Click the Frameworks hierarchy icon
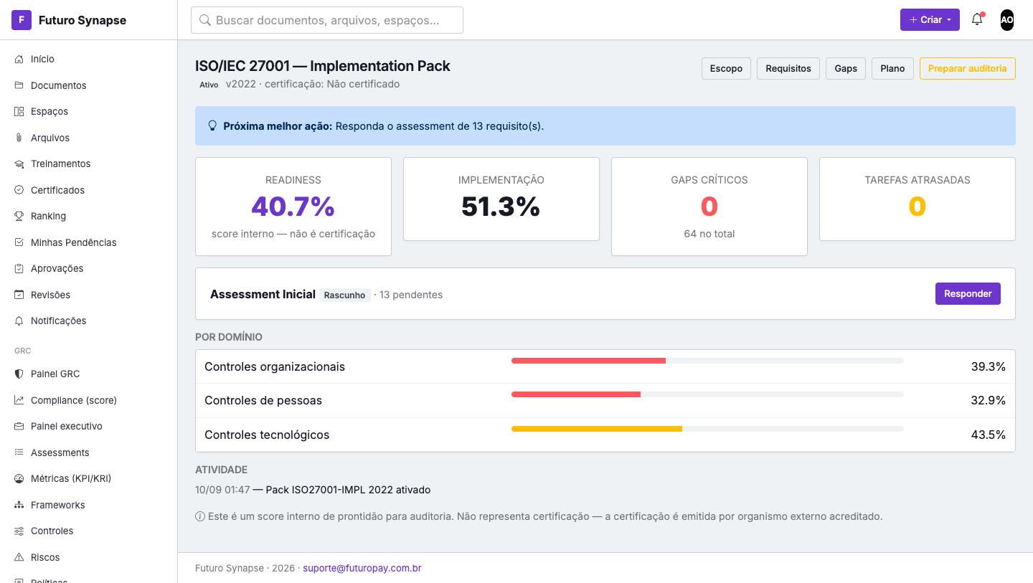 (19, 505)
